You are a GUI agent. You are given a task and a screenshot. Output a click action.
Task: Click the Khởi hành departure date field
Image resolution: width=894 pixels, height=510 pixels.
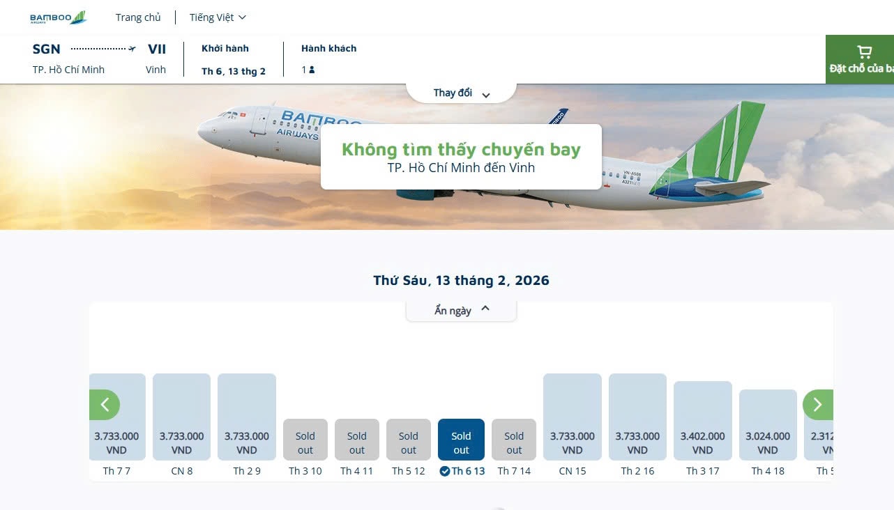233,60
